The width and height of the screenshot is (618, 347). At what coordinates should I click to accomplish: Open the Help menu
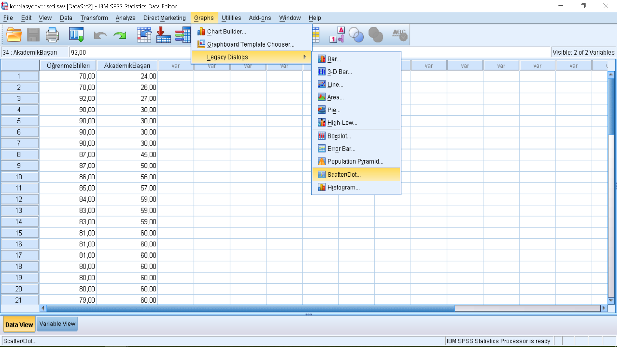pyautogui.click(x=315, y=18)
